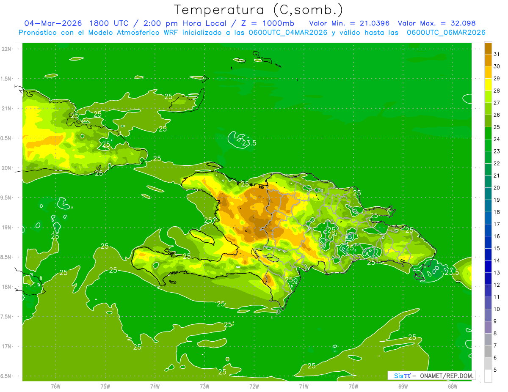Click the '24' value on the color scale

point(497,139)
